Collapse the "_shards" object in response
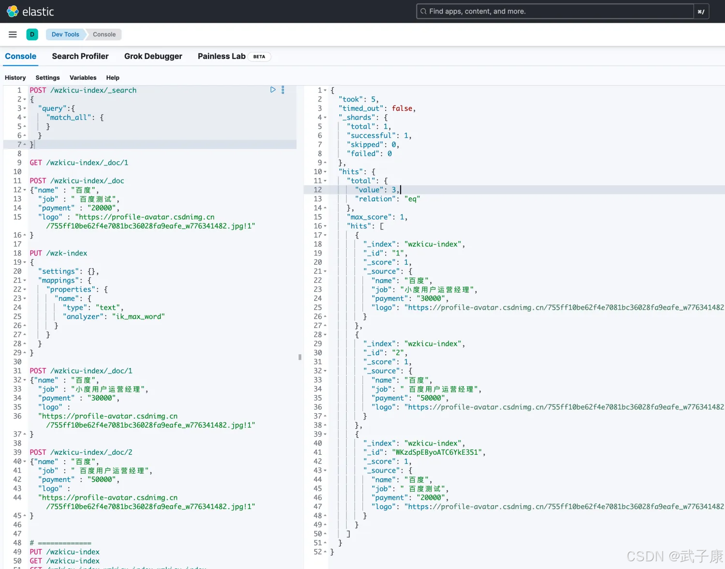725x569 pixels. click(x=325, y=118)
